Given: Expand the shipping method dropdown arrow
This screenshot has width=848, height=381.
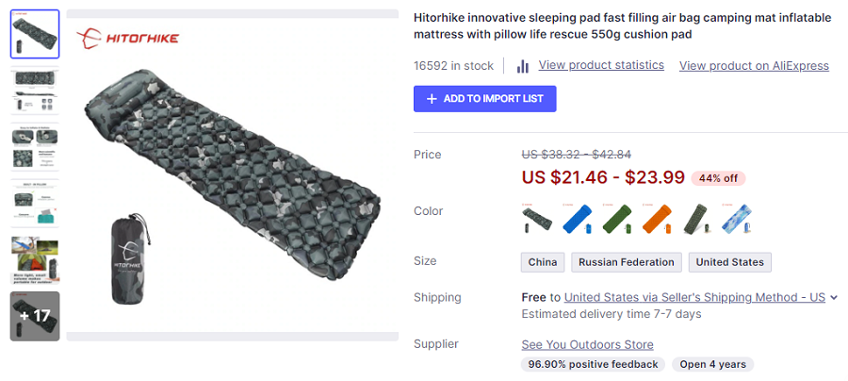Looking at the screenshot, I should [x=834, y=298].
